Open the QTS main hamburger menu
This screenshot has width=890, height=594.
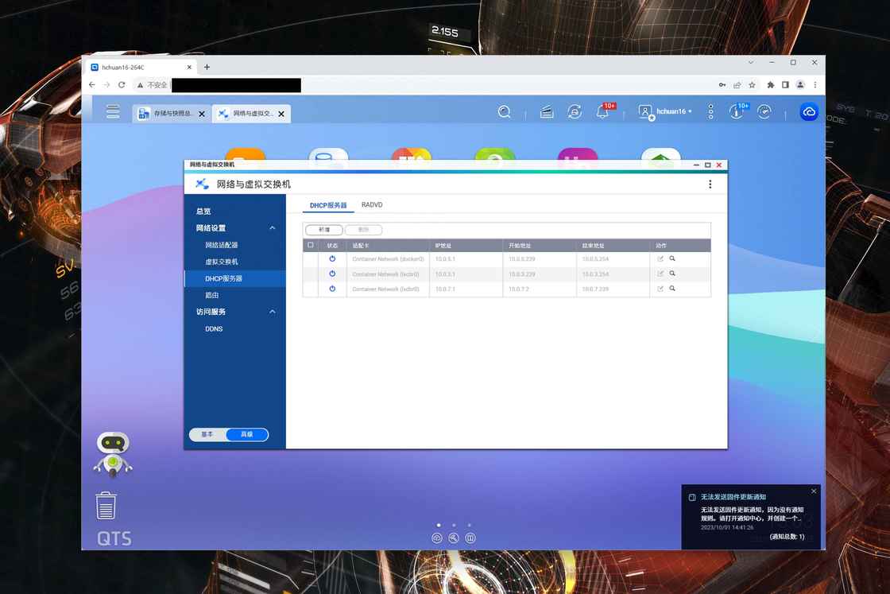pos(113,112)
